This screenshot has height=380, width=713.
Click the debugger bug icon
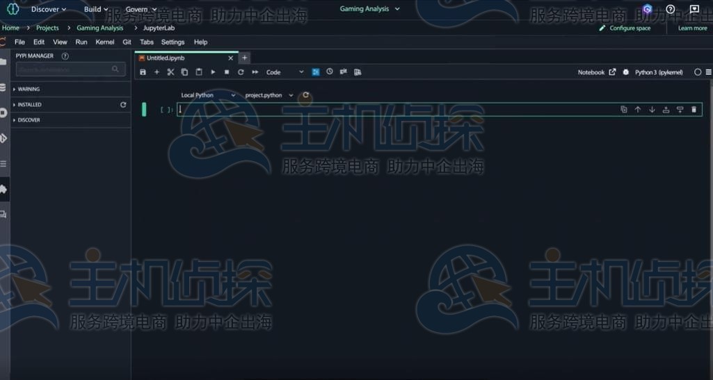pos(625,72)
